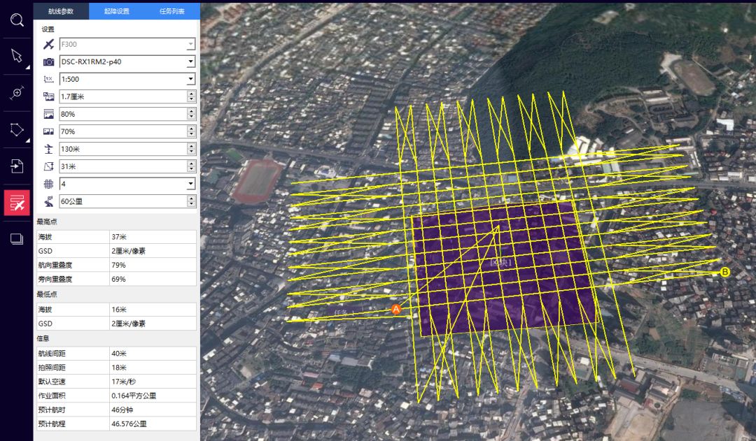Open the search magnifier tool
This screenshot has width=756, height=441.
[17, 20]
